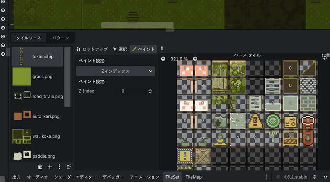This screenshot has height=182, width=330.
Task: Delete the selected tile source with the trash icon
Action: 40,167
